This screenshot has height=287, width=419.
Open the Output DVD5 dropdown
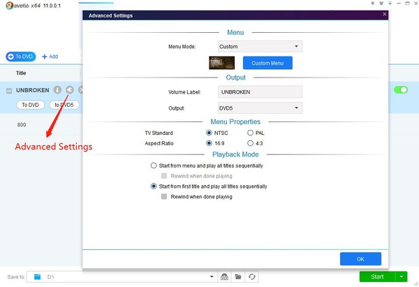click(260, 108)
